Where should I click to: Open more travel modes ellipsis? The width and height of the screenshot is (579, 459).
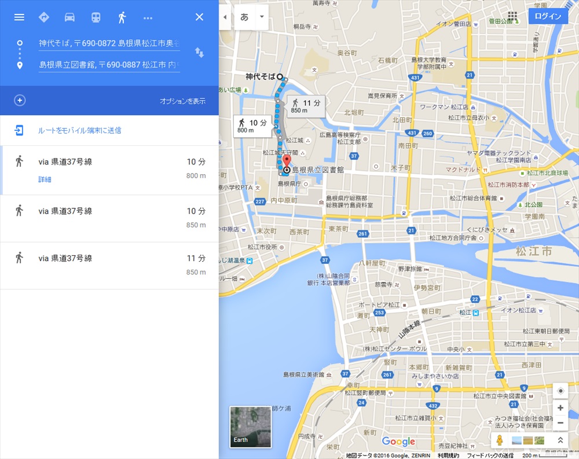[148, 18]
